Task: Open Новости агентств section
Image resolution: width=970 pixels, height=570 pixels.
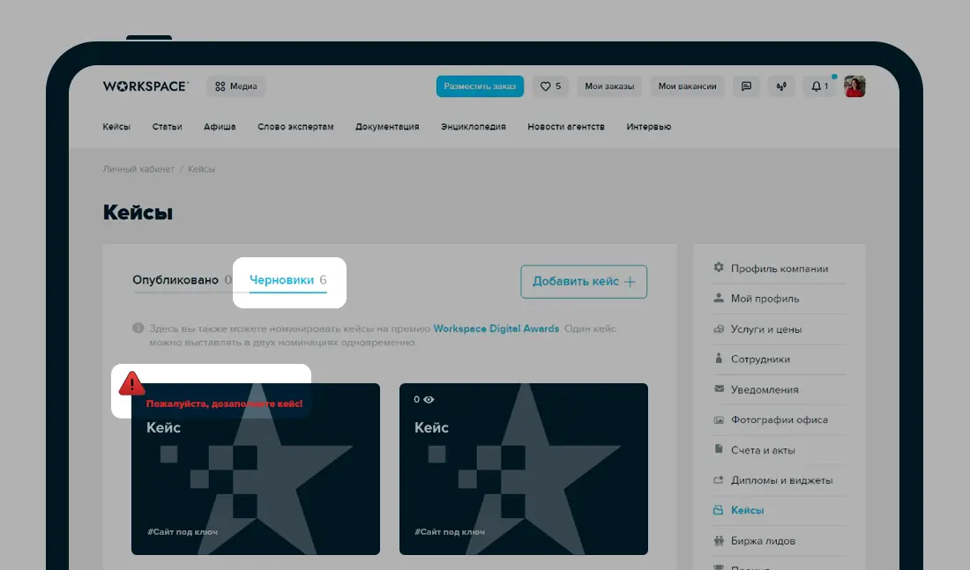Action: click(x=566, y=127)
